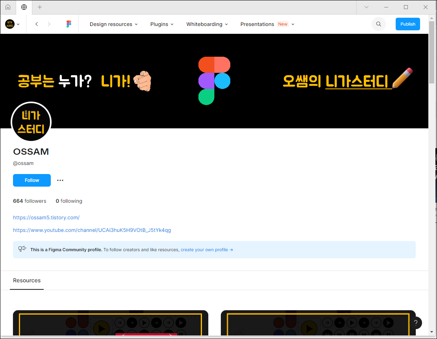The height and width of the screenshot is (339, 437).
Task: Open the help question mark button
Action: click(x=415, y=323)
